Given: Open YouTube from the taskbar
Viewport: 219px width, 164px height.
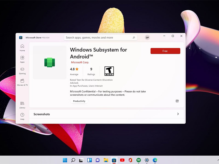Looking at the screenshot, I should [x=122, y=160].
